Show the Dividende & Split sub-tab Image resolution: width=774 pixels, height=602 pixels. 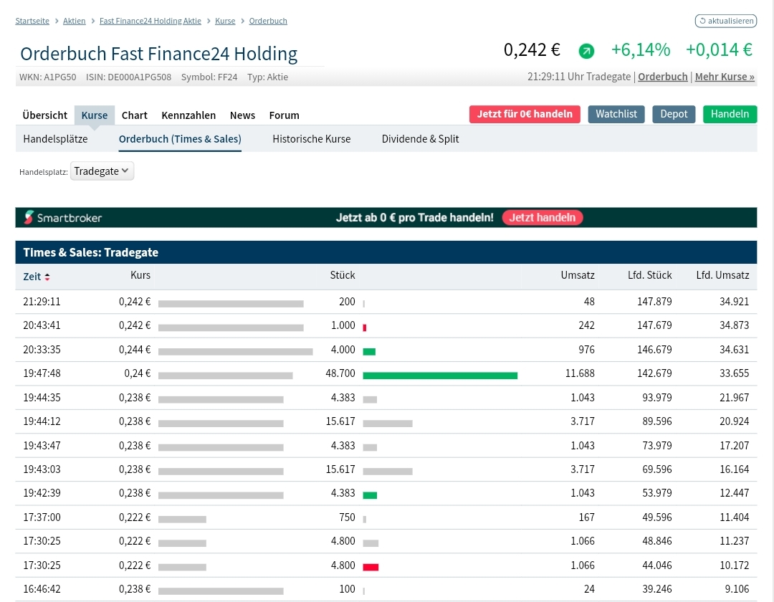pos(420,139)
